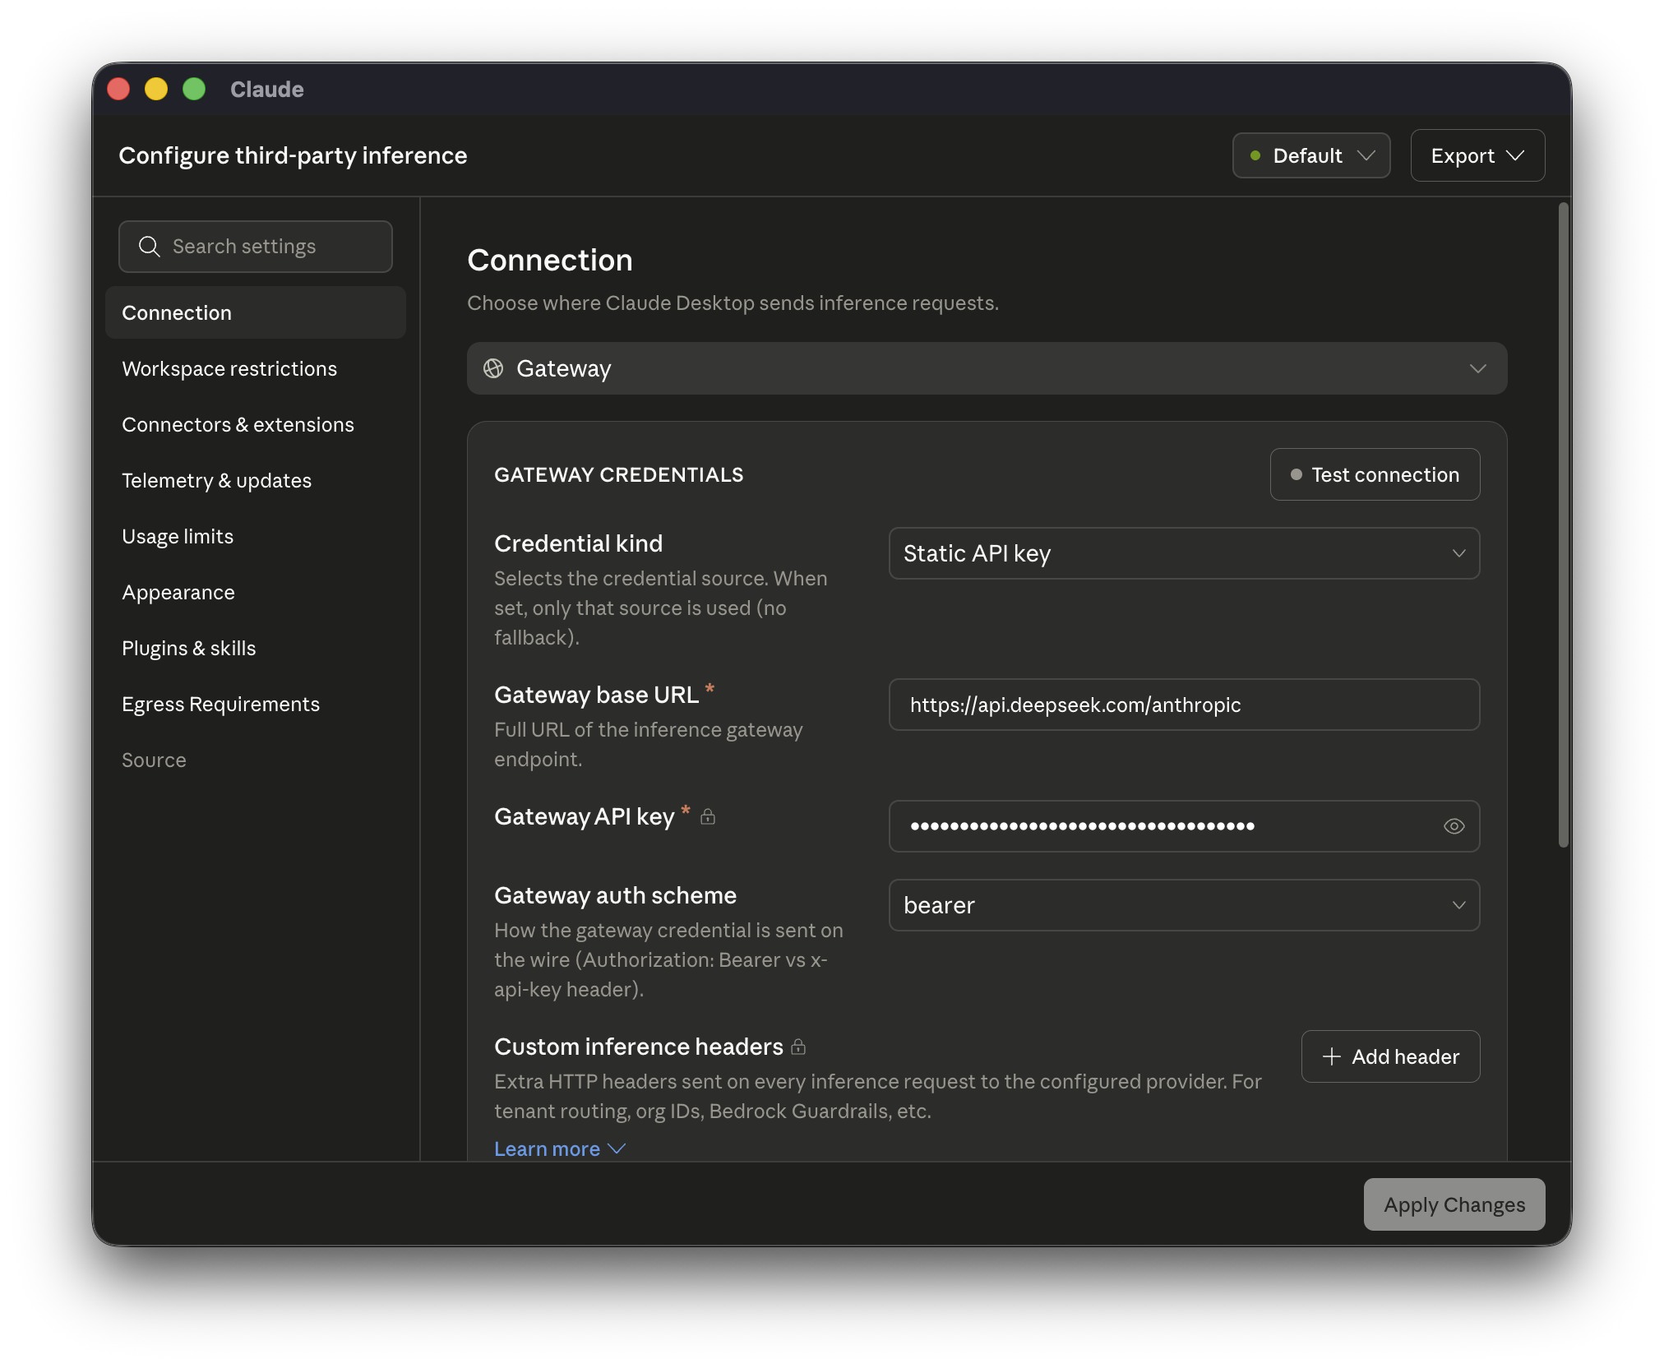The image size is (1664, 1368).
Task: Expand the Learn more section
Action: pyautogui.click(x=560, y=1148)
